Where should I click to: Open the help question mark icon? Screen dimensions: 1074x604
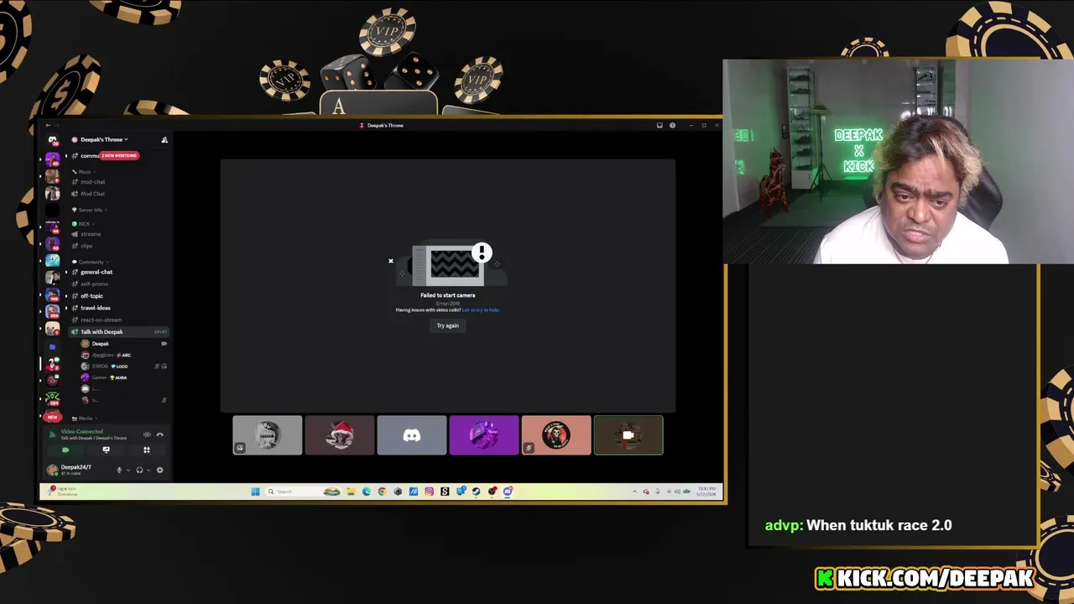coord(672,125)
